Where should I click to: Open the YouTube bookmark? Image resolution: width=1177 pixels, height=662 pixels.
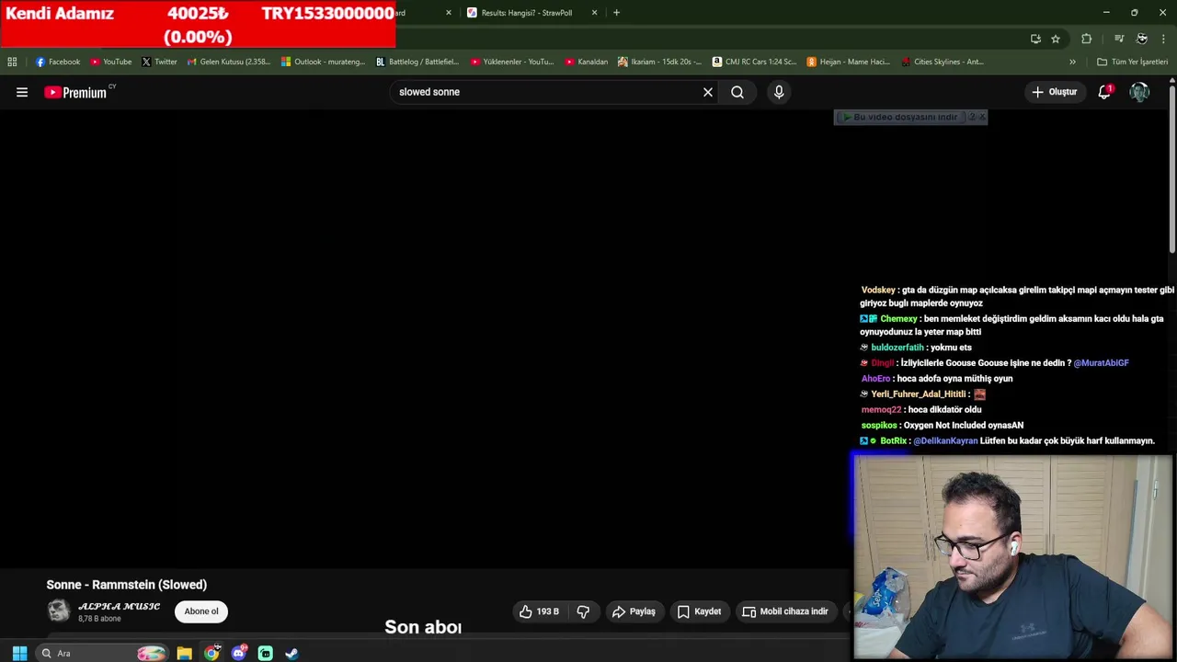[x=110, y=62]
